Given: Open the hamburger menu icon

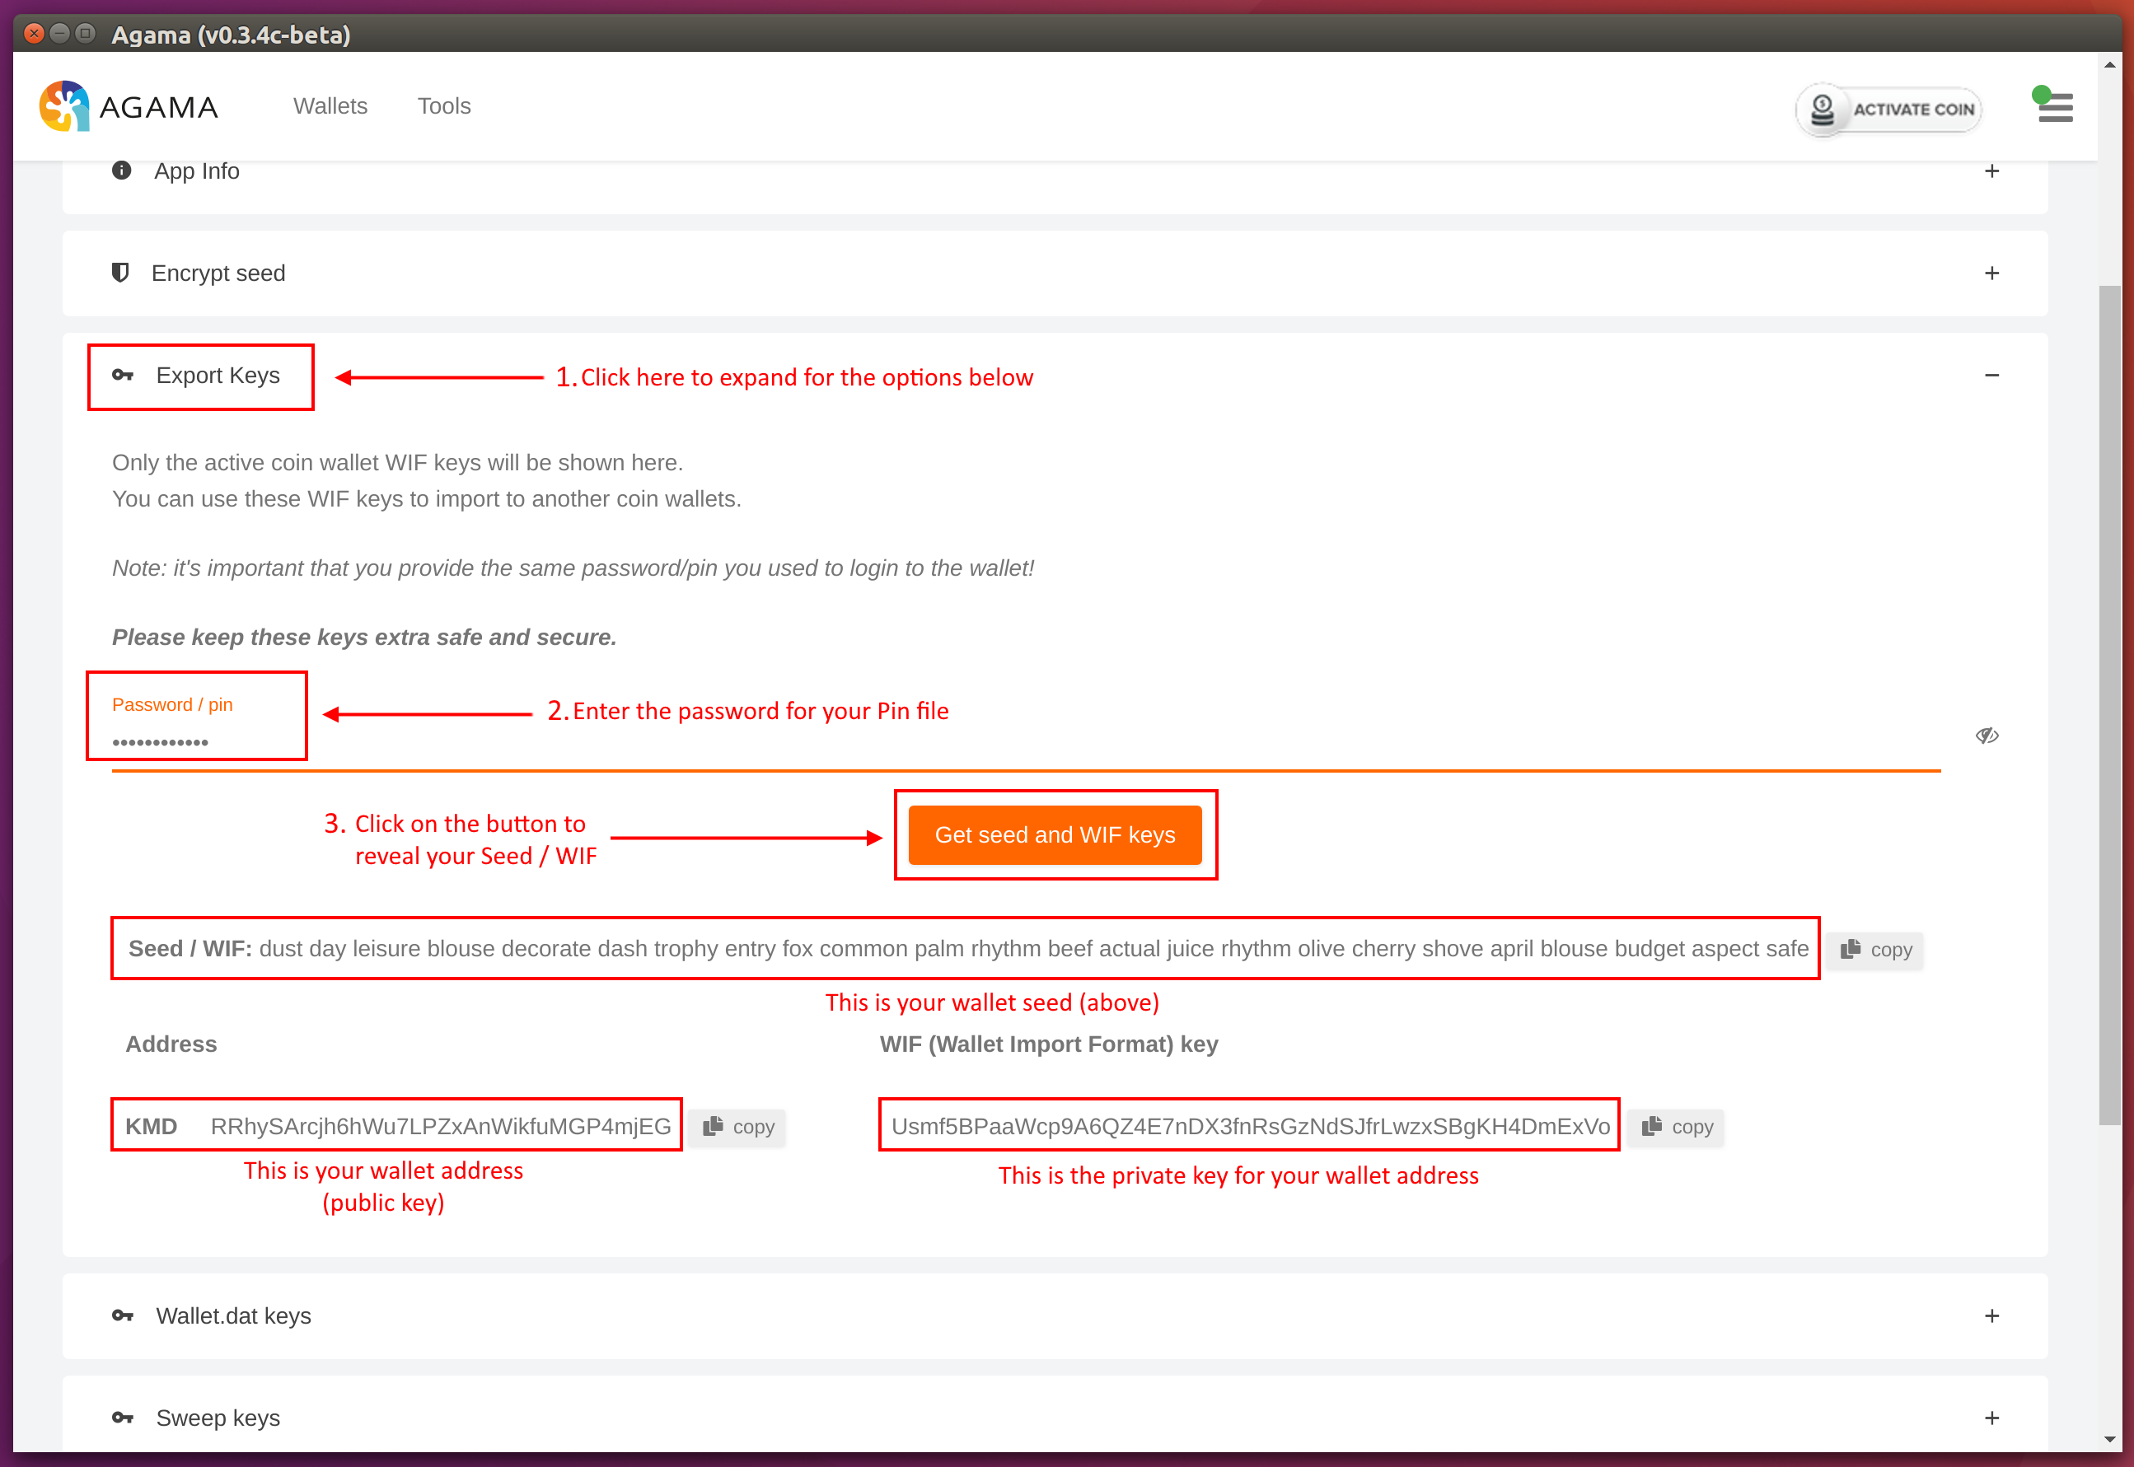Looking at the screenshot, I should pos(2055,108).
